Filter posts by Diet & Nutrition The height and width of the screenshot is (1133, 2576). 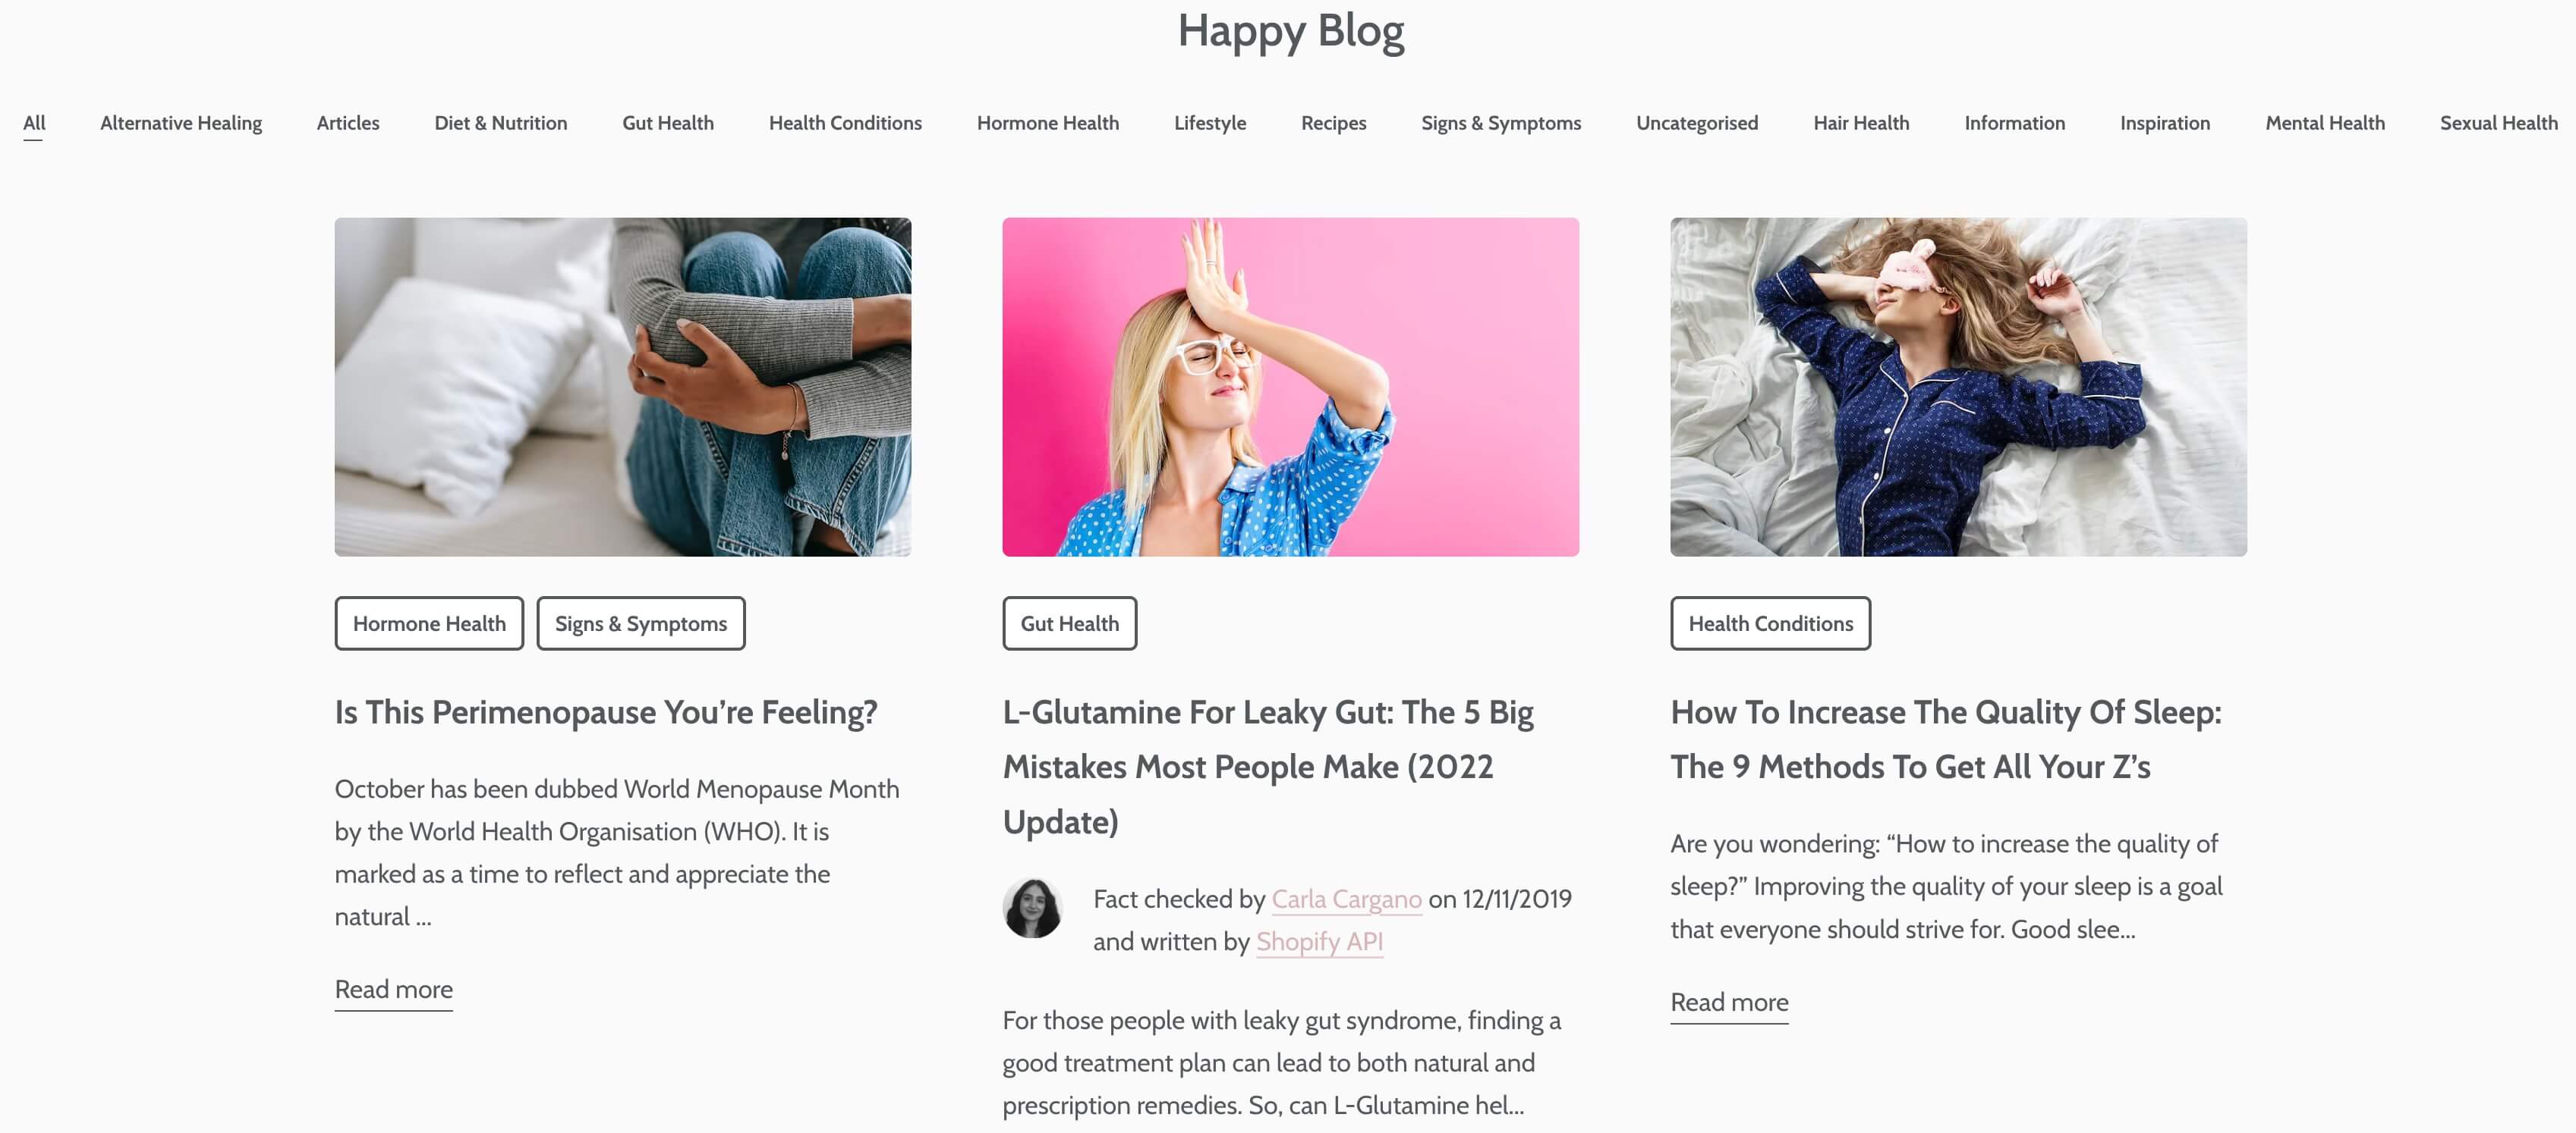tap(501, 123)
